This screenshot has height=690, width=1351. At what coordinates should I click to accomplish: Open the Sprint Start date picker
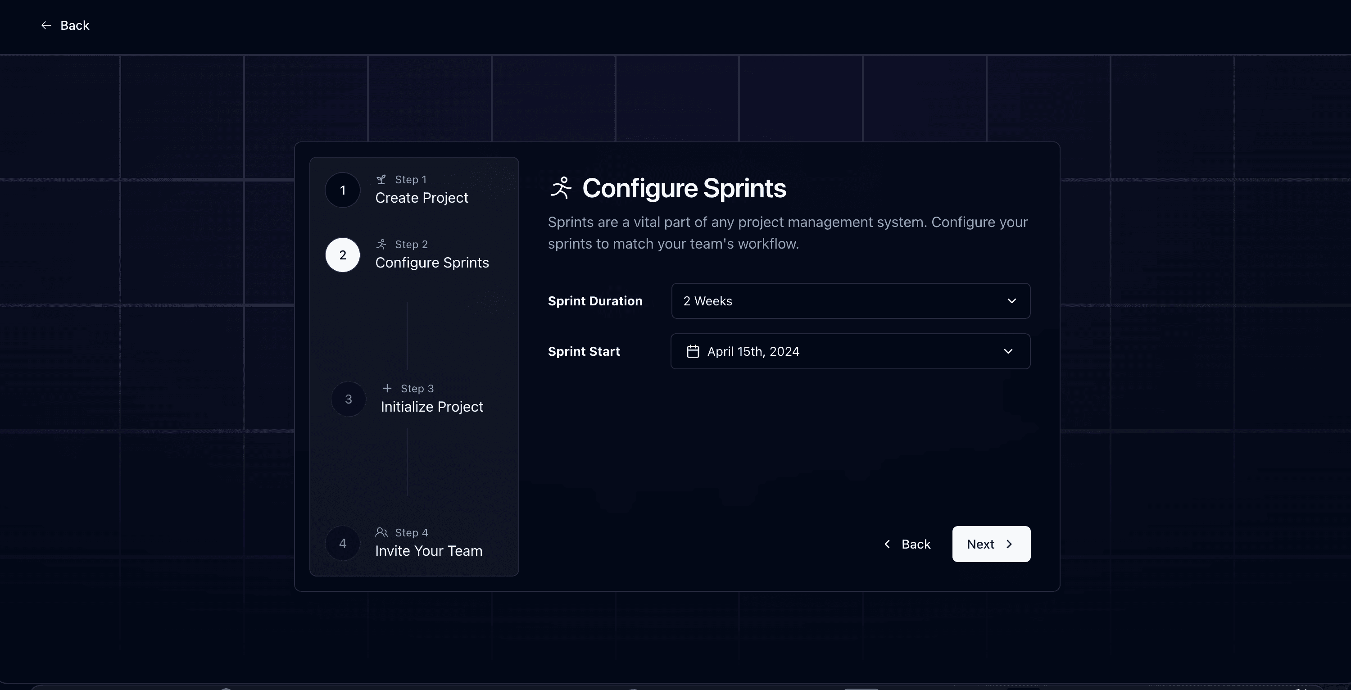tap(851, 352)
